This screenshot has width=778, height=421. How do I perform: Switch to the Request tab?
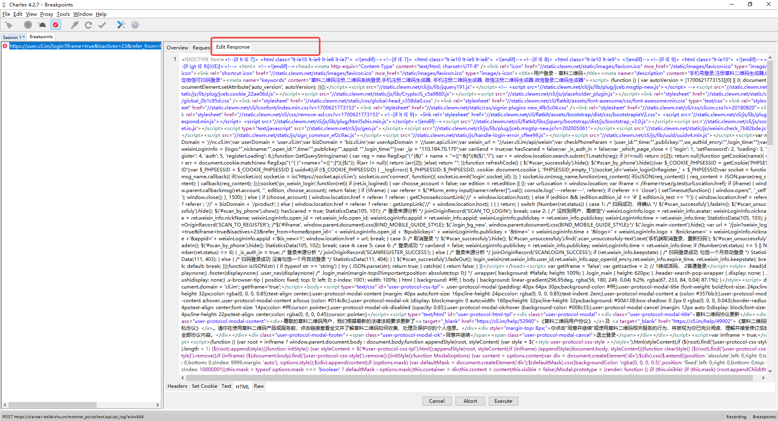201,48
